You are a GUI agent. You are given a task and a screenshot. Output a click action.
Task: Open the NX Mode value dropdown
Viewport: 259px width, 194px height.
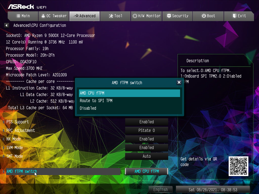point(146,139)
